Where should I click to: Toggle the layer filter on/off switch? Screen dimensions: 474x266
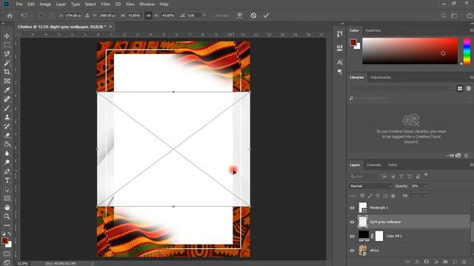pyautogui.click(x=426, y=174)
